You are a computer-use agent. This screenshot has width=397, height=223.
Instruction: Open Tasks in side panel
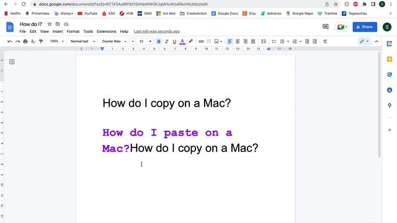click(x=390, y=74)
